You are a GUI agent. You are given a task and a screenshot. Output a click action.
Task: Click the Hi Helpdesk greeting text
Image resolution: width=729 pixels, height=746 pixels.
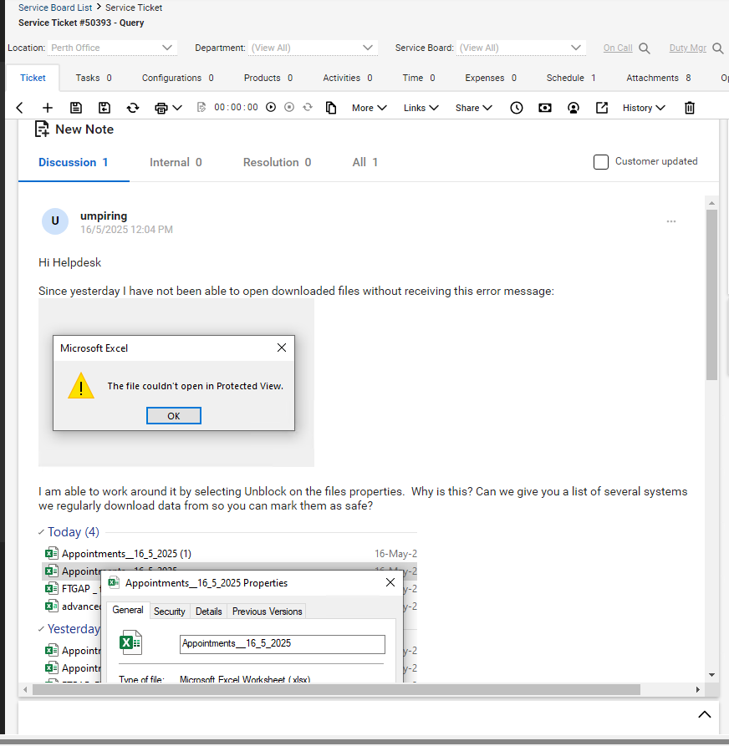[70, 262]
